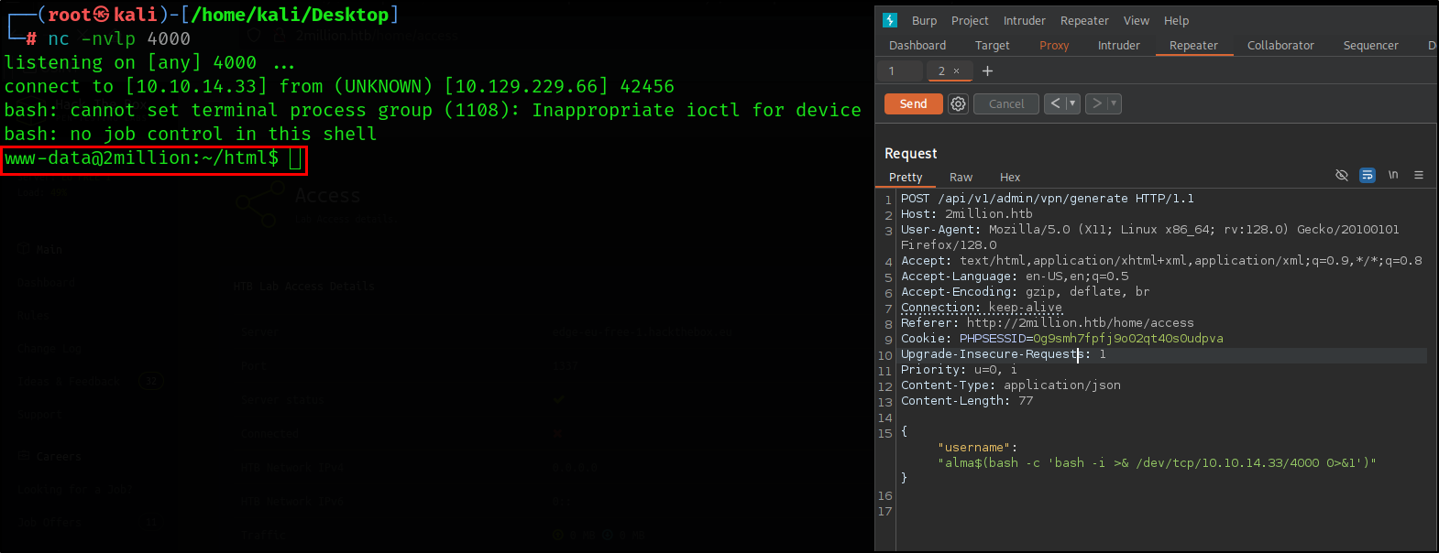Add a new Repeater tab with plus
The width and height of the screenshot is (1439, 553).
pos(987,70)
